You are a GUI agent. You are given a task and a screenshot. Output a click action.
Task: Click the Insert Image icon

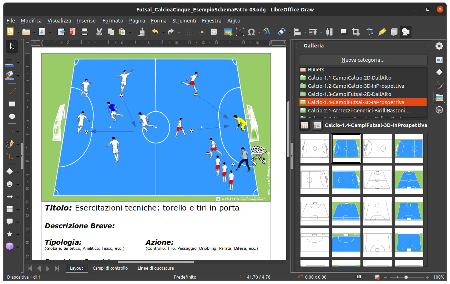(x=228, y=32)
